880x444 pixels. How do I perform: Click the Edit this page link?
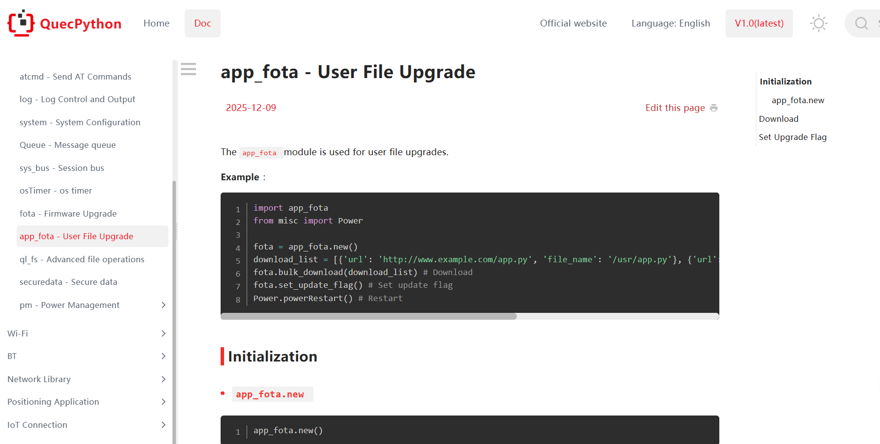(x=675, y=108)
